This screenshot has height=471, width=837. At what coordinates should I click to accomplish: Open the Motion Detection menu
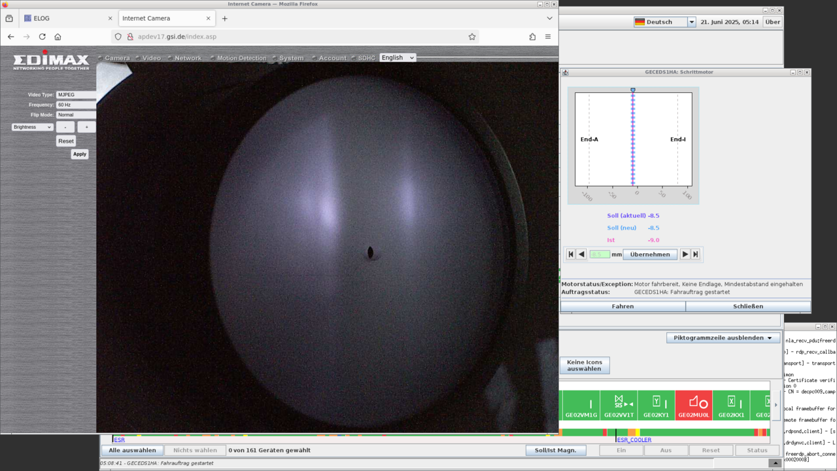point(241,58)
